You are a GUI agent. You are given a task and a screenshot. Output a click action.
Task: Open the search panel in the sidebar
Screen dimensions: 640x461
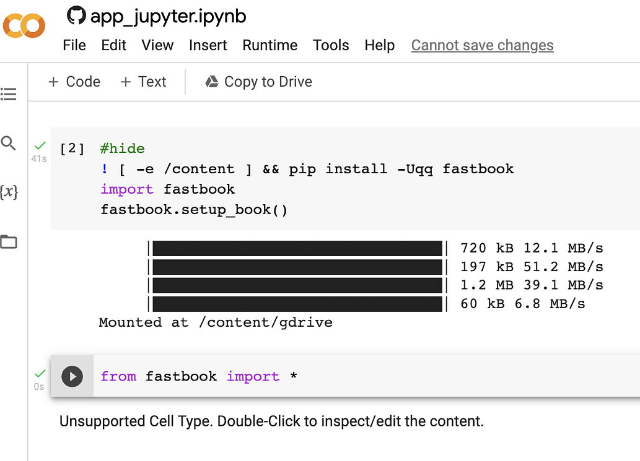(x=9, y=144)
